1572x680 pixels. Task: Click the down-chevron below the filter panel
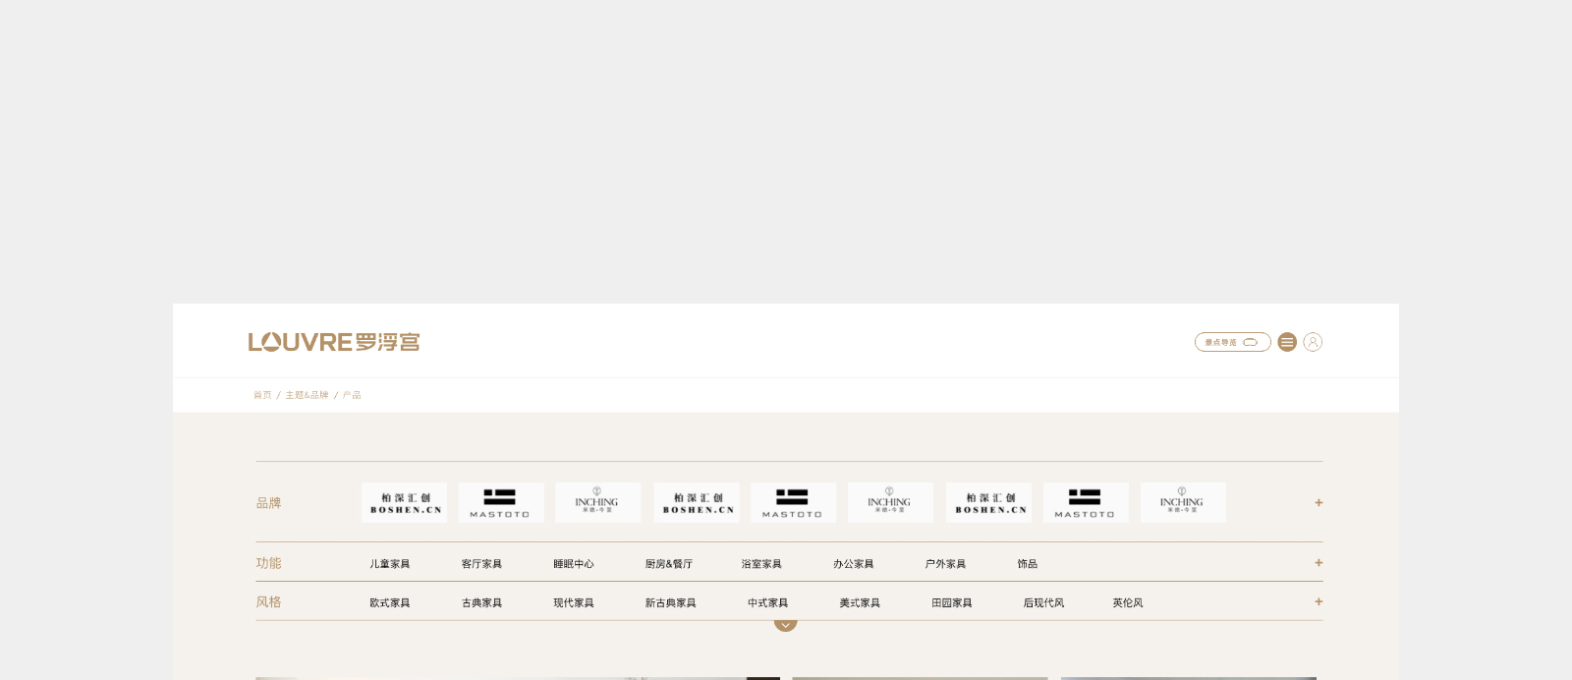click(785, 624)
